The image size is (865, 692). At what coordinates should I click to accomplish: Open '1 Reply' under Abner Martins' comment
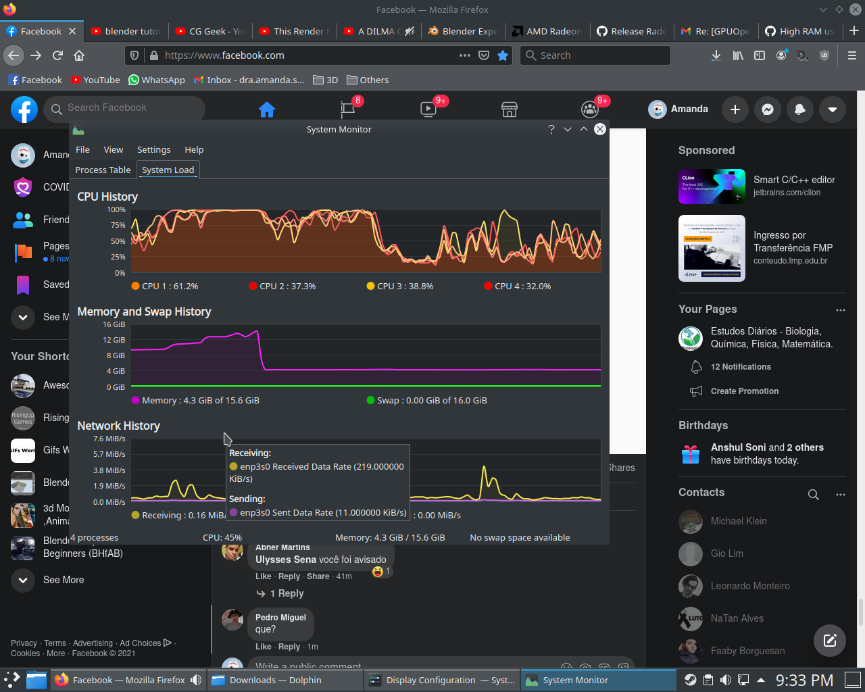tap(285, 593)
